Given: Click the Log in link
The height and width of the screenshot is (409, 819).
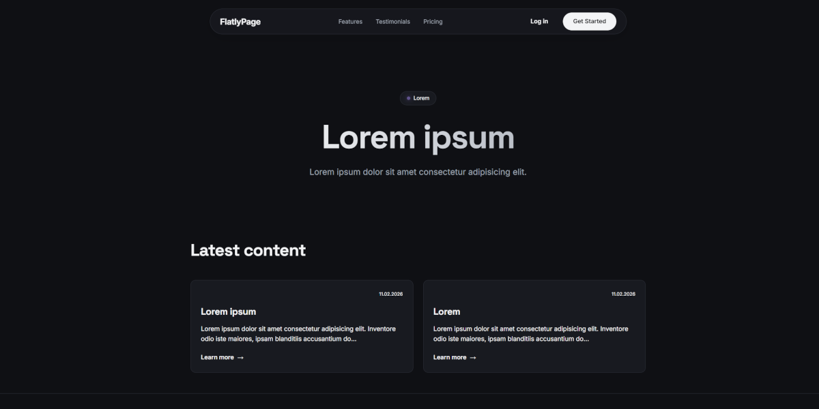Looking at the screenshot, I should 539,21.
